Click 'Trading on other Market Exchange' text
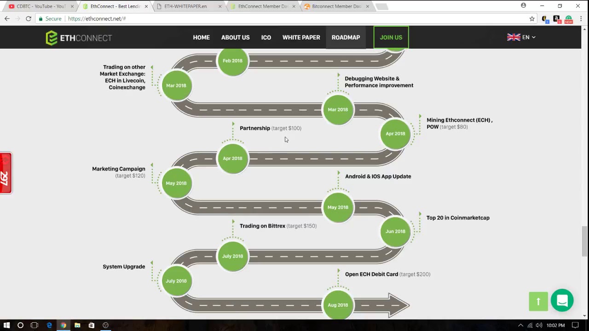589x331 pixels. click(x=123, y=77)
